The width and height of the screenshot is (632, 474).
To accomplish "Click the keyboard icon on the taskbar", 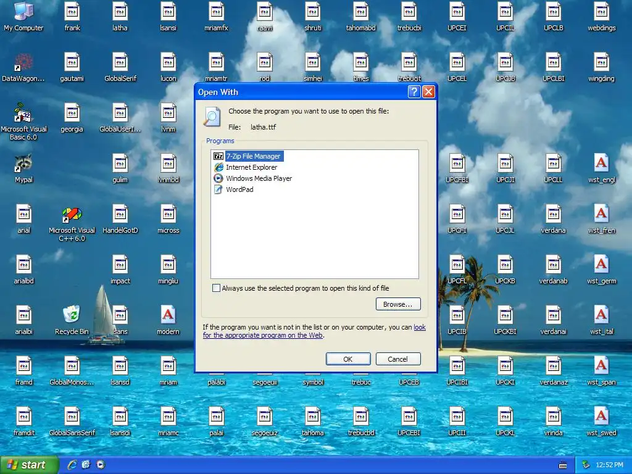I will (x=563, y=465).
